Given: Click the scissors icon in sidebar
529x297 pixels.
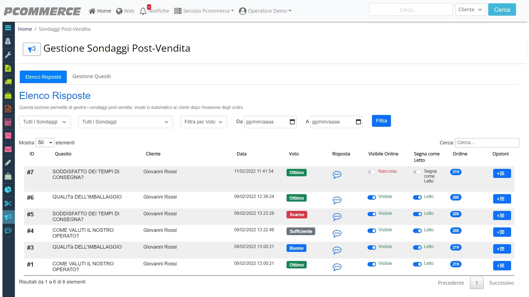Looking at the screenshot, I should tap(8, 204).
